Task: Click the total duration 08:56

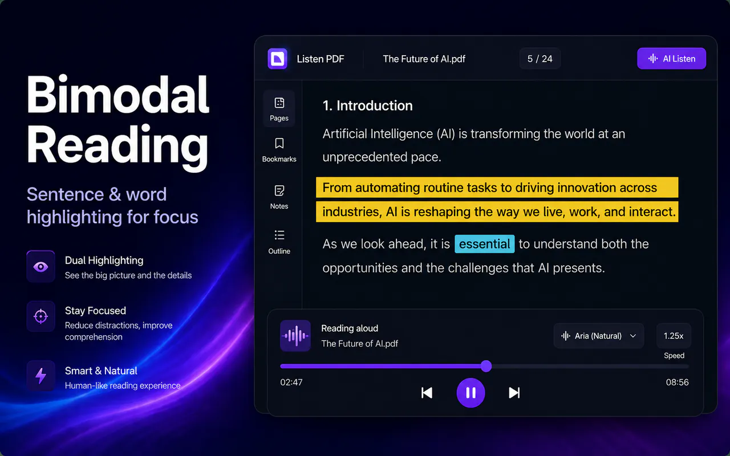Action: pos(678,382)
